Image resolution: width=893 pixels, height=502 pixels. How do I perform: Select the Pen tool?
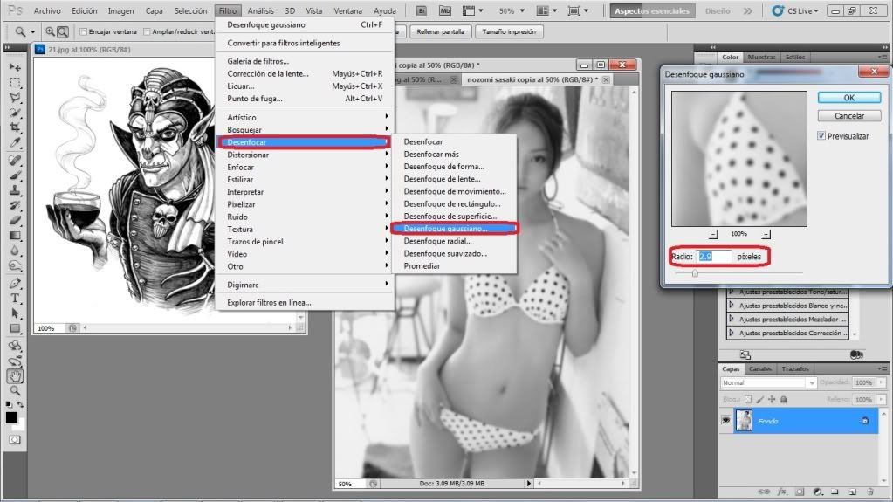coord(15,283)
